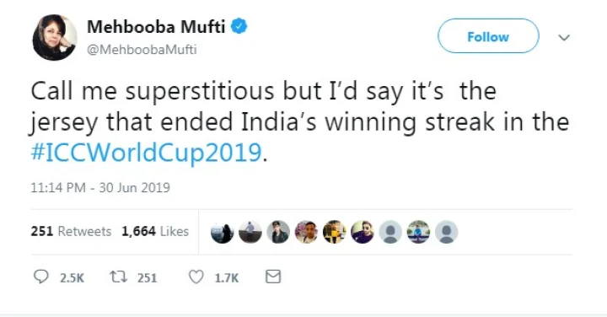Click the blue verified badge
The height and width of the screenshot is (317, 607).
(239, 26)
